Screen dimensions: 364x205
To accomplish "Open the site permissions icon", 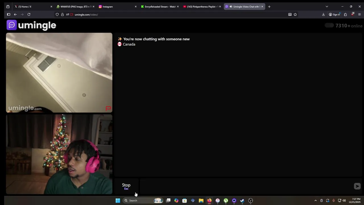I will pyautogui.click(x=67, y=15).
